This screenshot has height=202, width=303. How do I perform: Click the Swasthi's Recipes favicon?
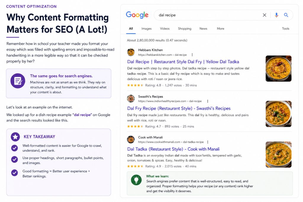click(131, 98)
